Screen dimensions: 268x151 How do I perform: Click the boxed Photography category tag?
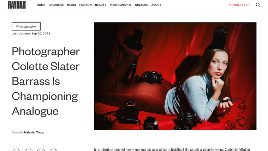point(26,26)
